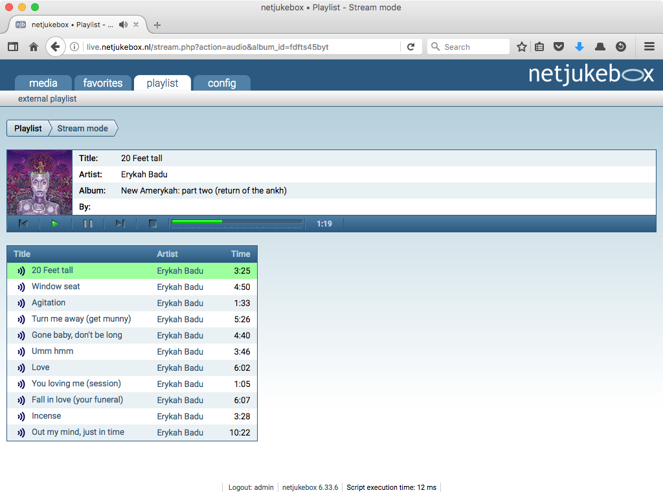Screen dimensions: 663x497
Task: Open the external playlist link
Action: 47,98
